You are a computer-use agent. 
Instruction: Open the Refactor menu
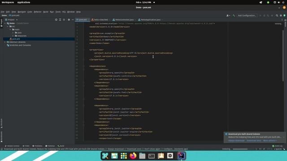click(x=38, y=12)
